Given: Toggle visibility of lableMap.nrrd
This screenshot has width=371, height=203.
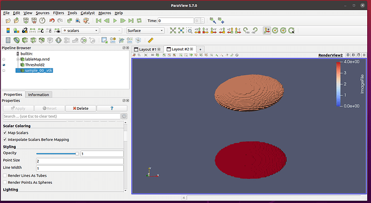Looking at the screenshot, I should [x=4, y=59].
